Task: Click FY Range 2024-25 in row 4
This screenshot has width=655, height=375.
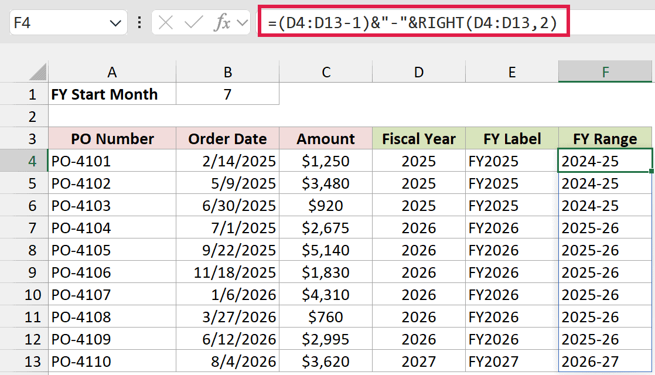Action: point(605,161)
